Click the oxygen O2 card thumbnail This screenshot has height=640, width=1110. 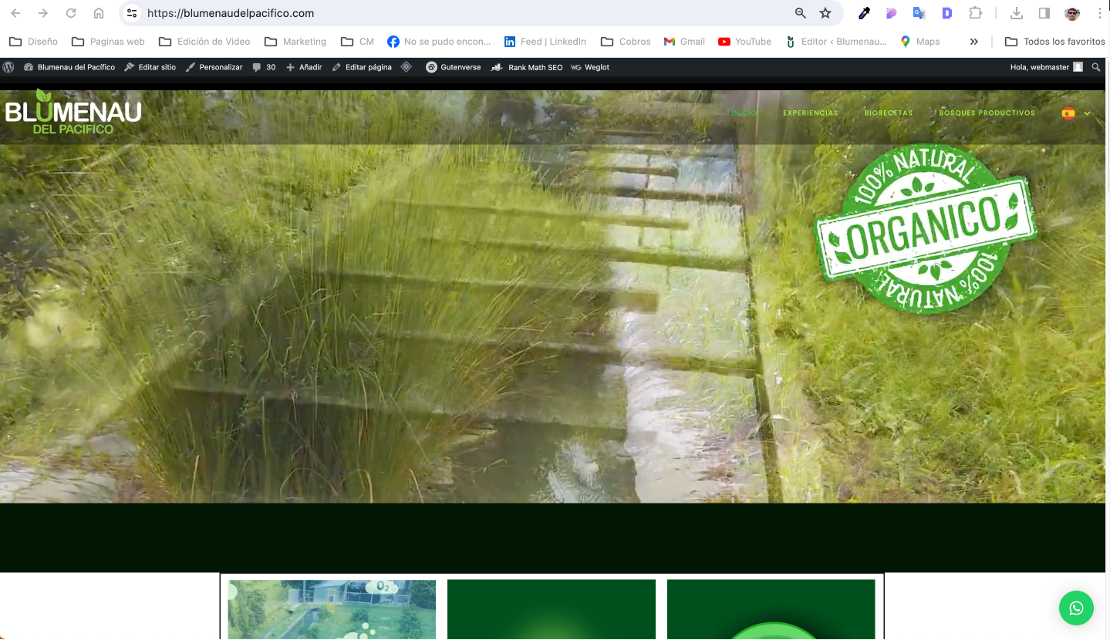tap(332, 609)
